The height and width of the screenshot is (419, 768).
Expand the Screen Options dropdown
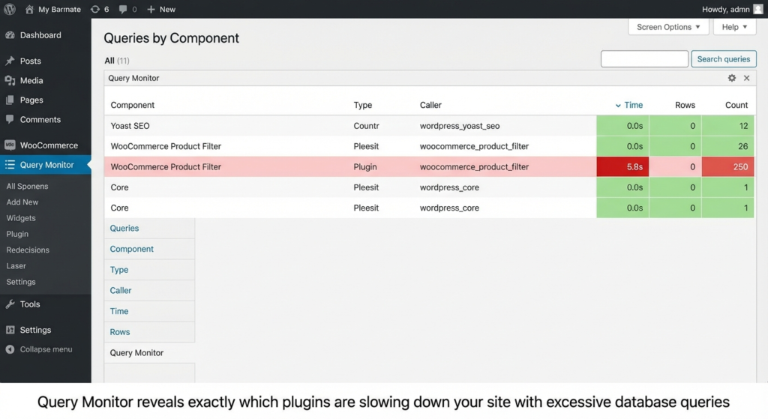coord(668,27)
